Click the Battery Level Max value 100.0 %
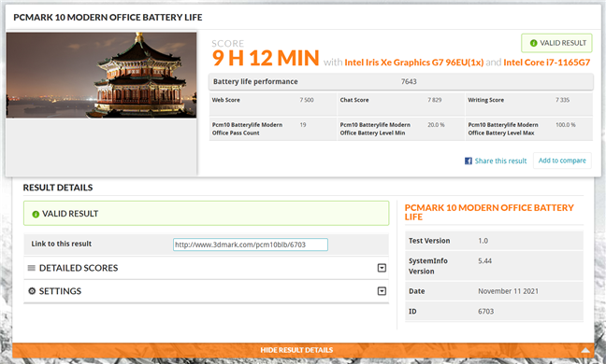606x364 pixels. pos(566,125)
